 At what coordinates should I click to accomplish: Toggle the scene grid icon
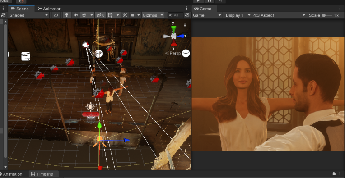(x=111, y=15)
